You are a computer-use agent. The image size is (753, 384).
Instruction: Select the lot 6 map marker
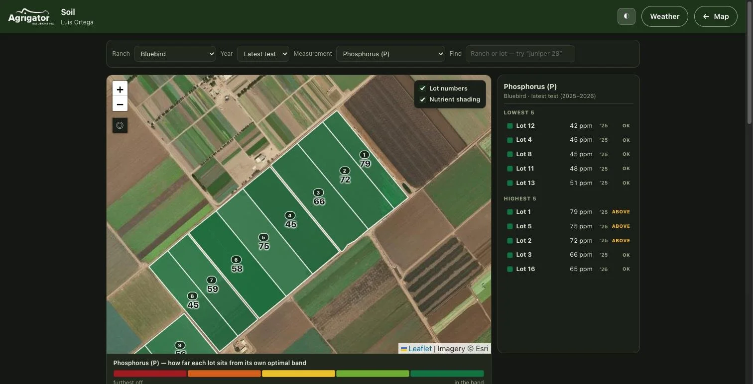point(237,260)
